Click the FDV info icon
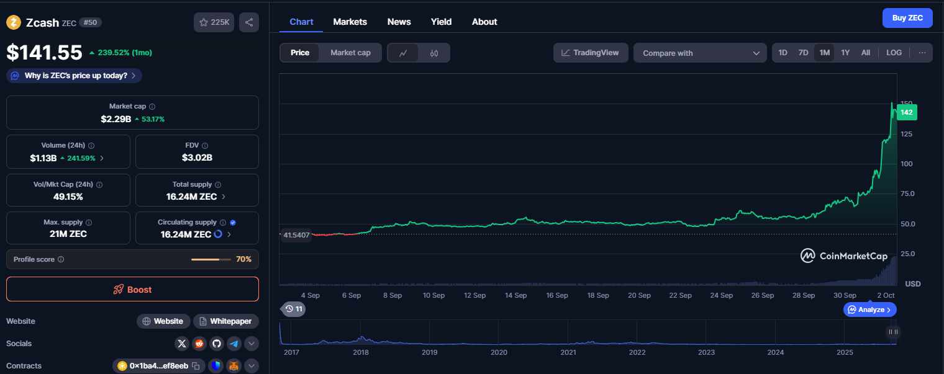Image resolution: width=944 pixels, height=374 pixels. tap(206, 145)
